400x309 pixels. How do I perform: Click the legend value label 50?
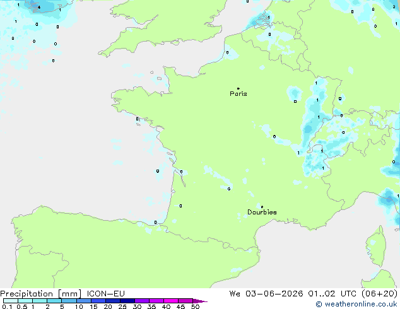[195, 306]
